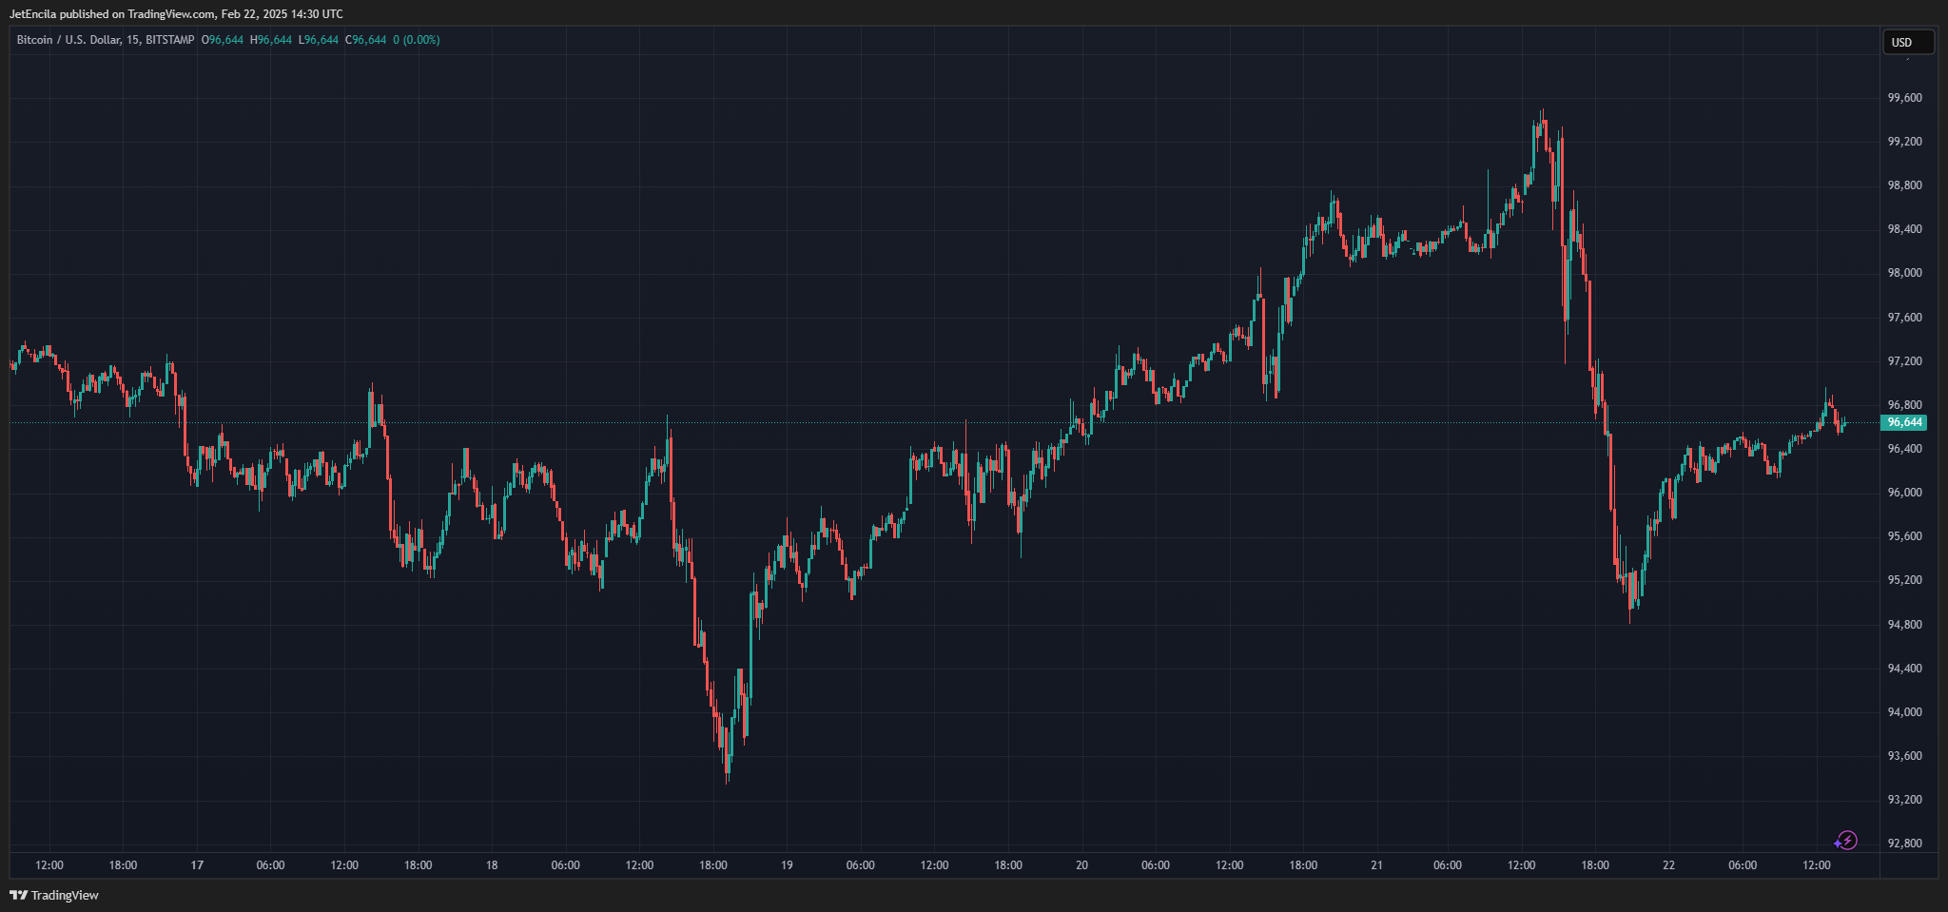
Task: Click the JetEncila published on TradingView.com header
Action: [176, 14]
